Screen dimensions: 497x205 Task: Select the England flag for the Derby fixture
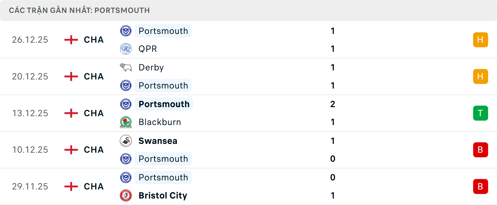tap(71, 76)
